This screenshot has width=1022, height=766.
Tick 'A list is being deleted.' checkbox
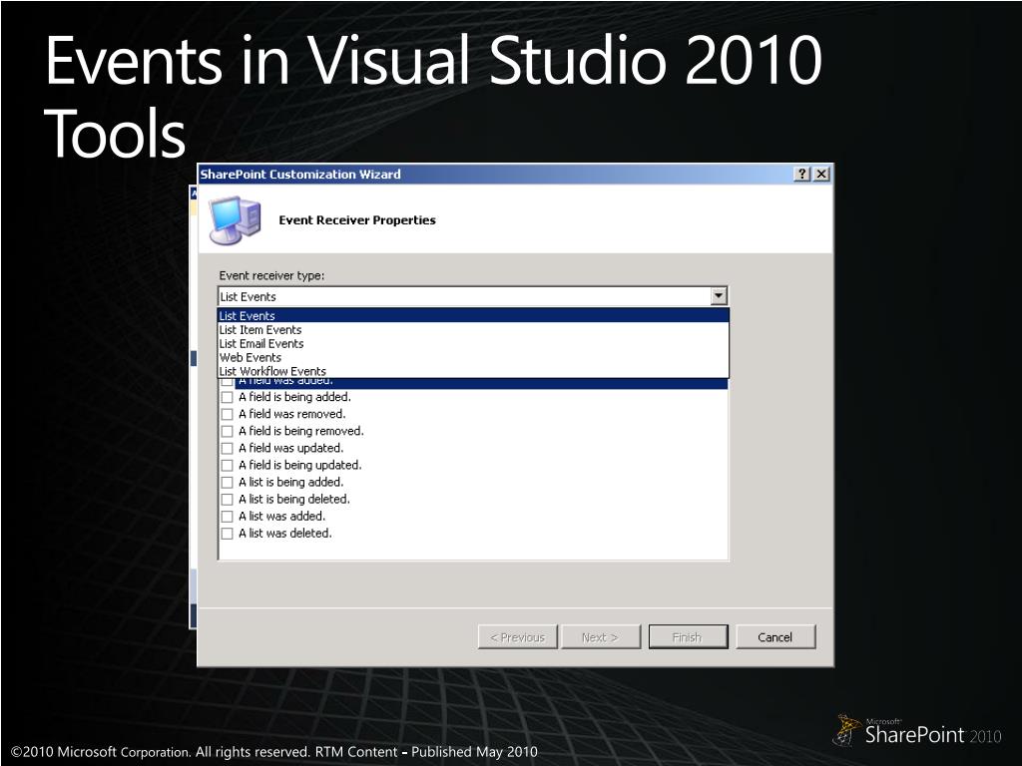pos(227,500)
